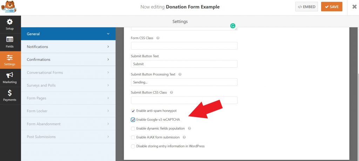Viewport: 359px width, 161px height.
Task: Toggle Enable Google v3 reCAPTCHA checkbox
Action: tap(133, 120)
